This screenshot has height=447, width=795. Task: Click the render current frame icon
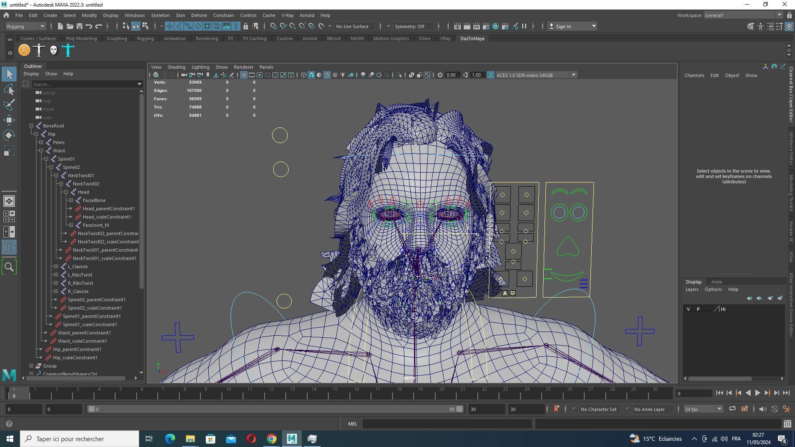point(467,26)
